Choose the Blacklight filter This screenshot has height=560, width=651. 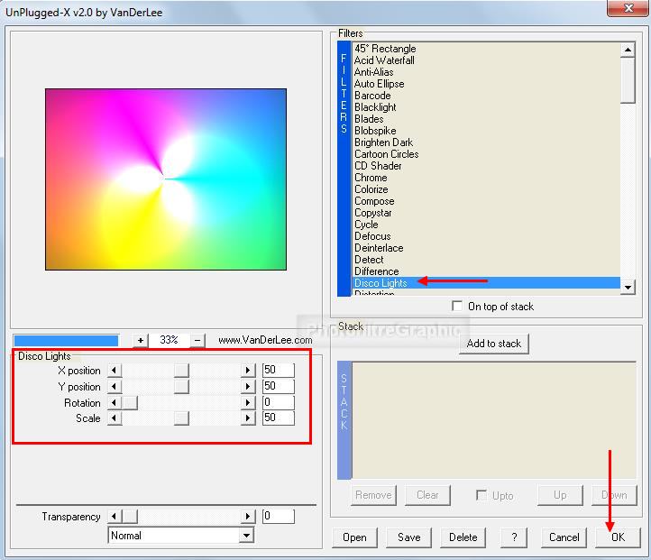point(375,107)
